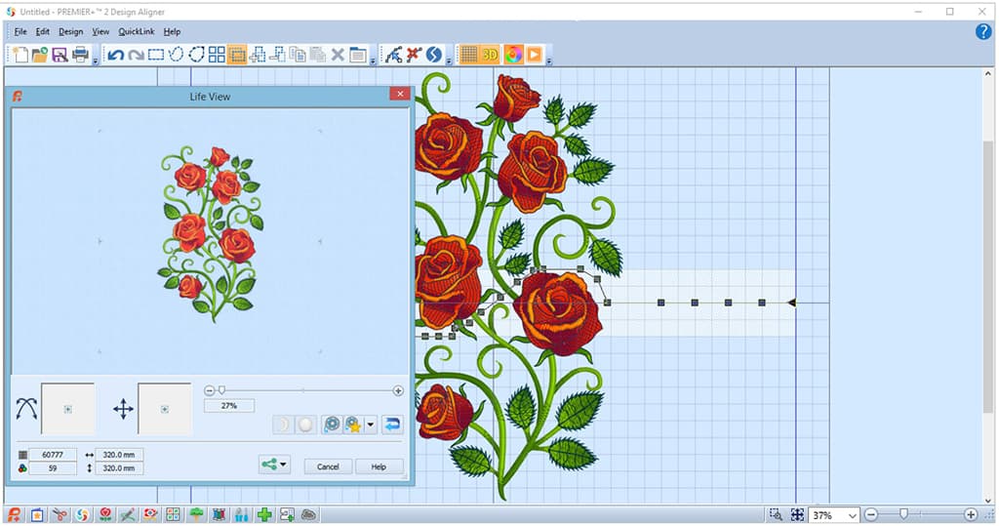Click the Undo arrow in the toolbar

(115, 55)
